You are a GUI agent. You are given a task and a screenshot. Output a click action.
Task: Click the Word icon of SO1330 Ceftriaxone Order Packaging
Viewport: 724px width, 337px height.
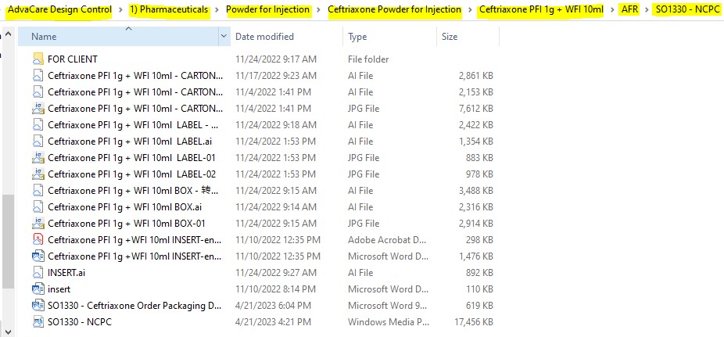pos(38,306)
